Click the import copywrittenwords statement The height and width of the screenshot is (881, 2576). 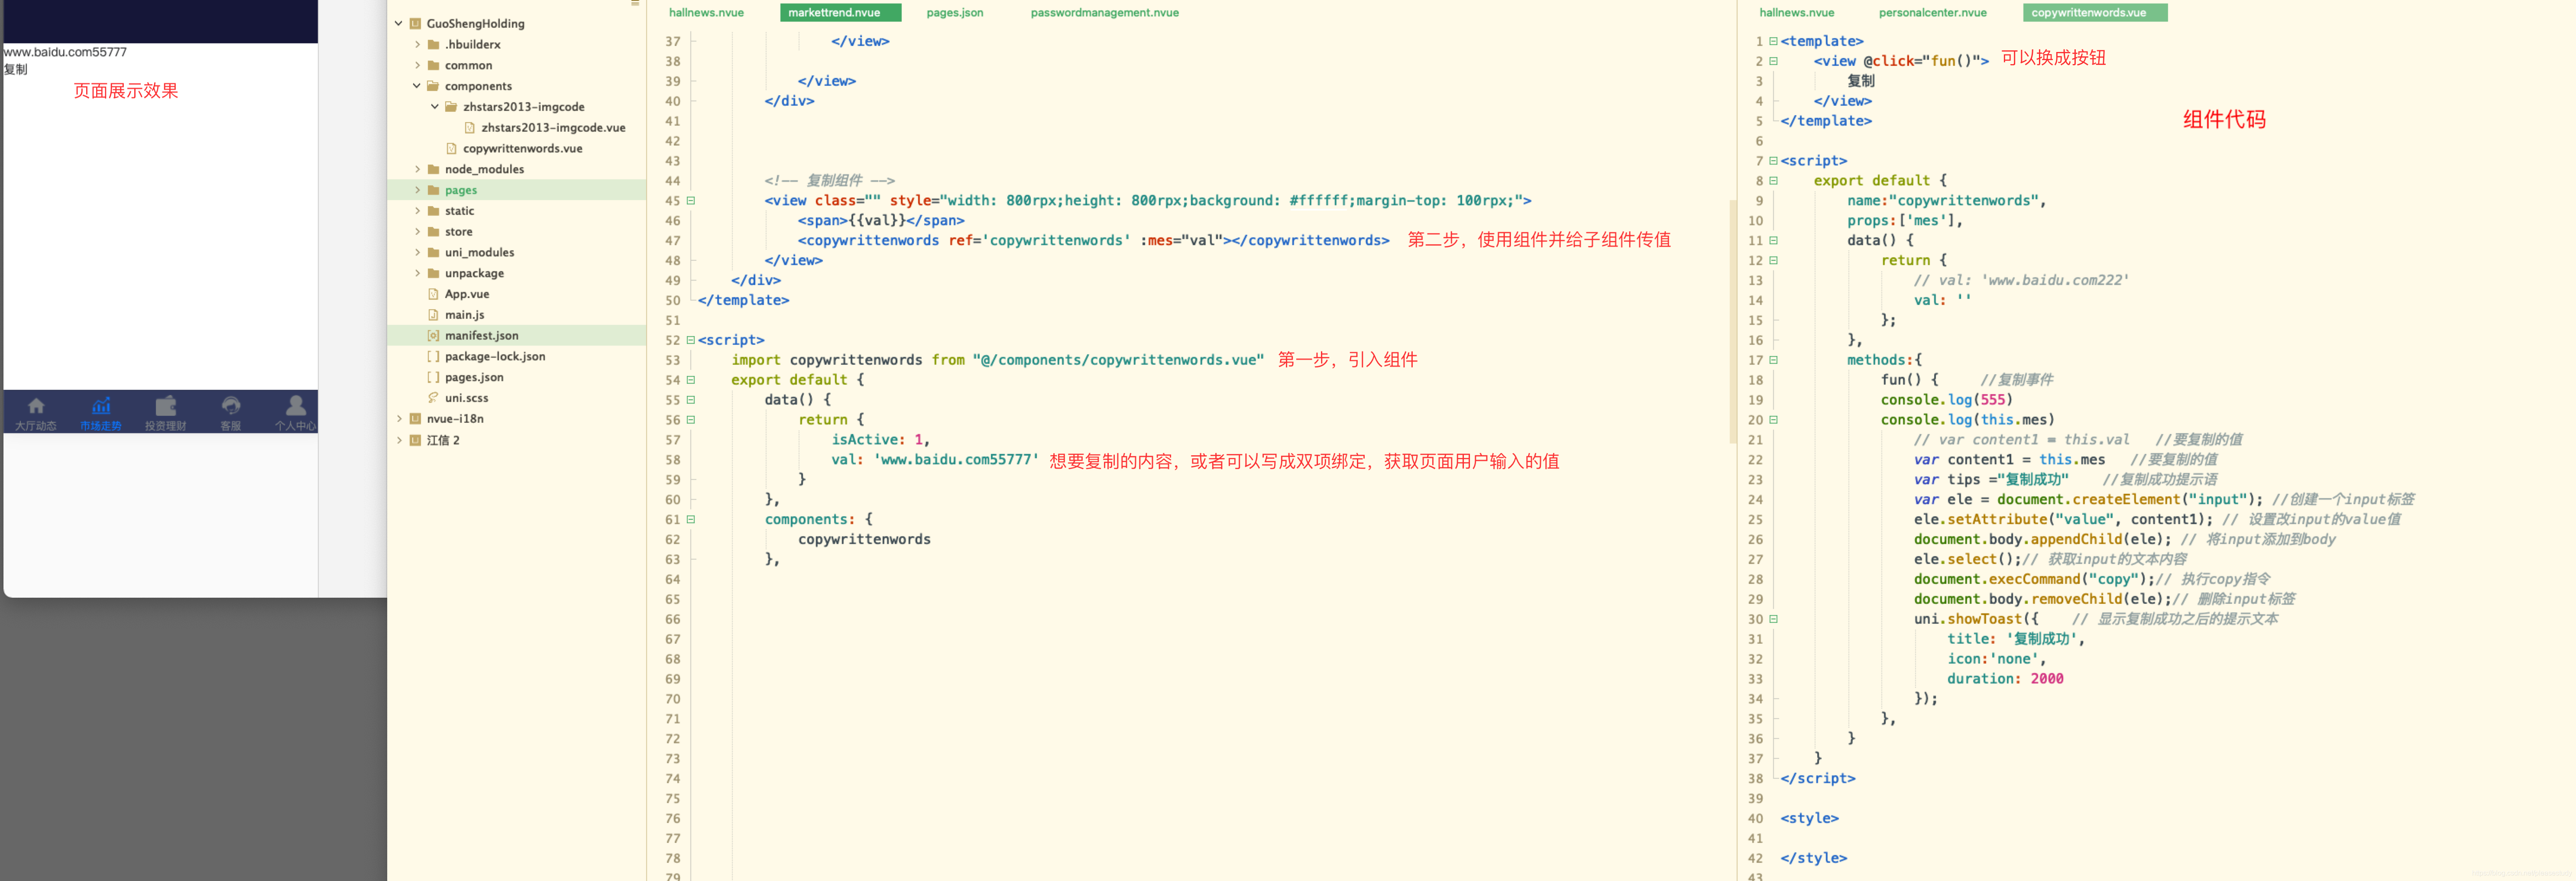point(997,360)
